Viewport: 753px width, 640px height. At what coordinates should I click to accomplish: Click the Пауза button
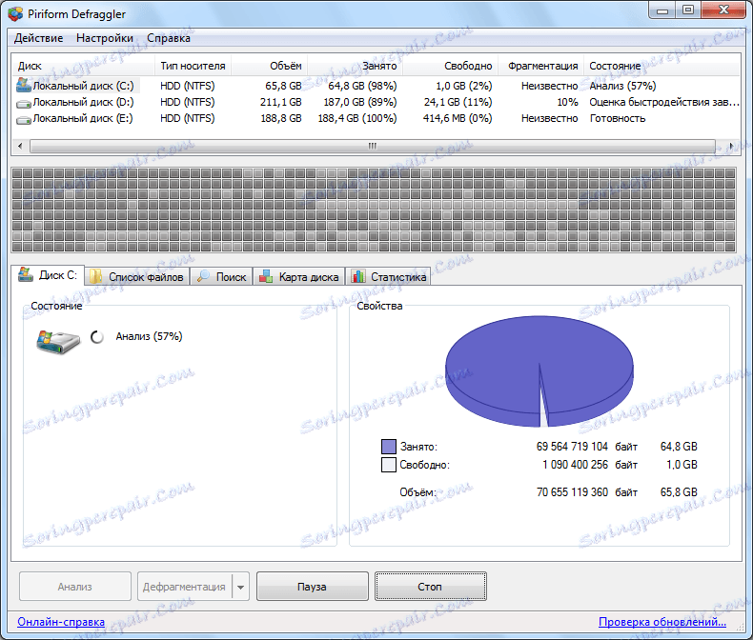[x=312, y=587]
